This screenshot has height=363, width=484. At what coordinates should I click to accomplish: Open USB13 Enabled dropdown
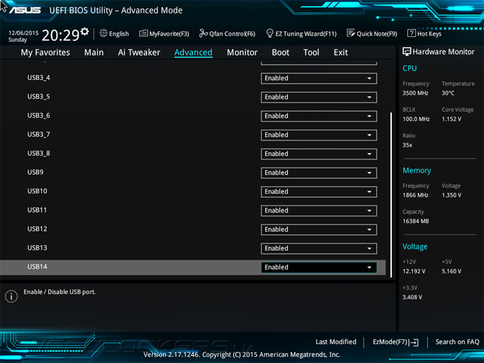[x=319, y=249]
